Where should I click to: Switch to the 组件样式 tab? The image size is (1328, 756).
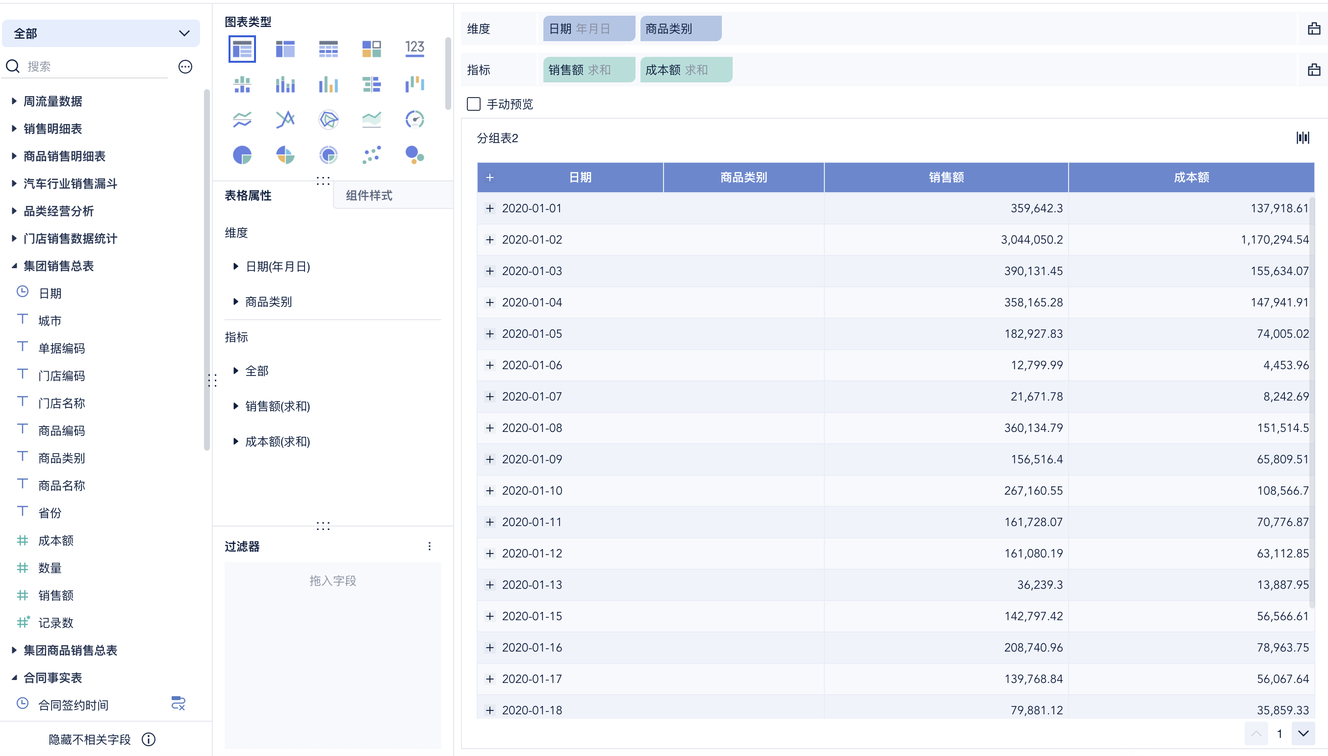pos(369,195)
